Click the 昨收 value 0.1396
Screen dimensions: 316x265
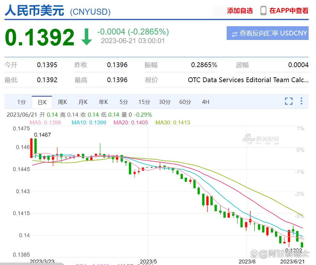(117, 65)
